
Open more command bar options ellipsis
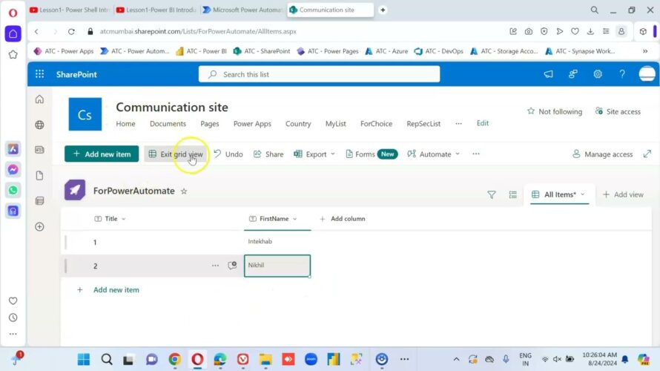click(476, 154)
